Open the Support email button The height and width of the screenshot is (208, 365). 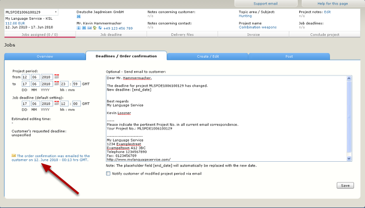(x=265, y=4)
